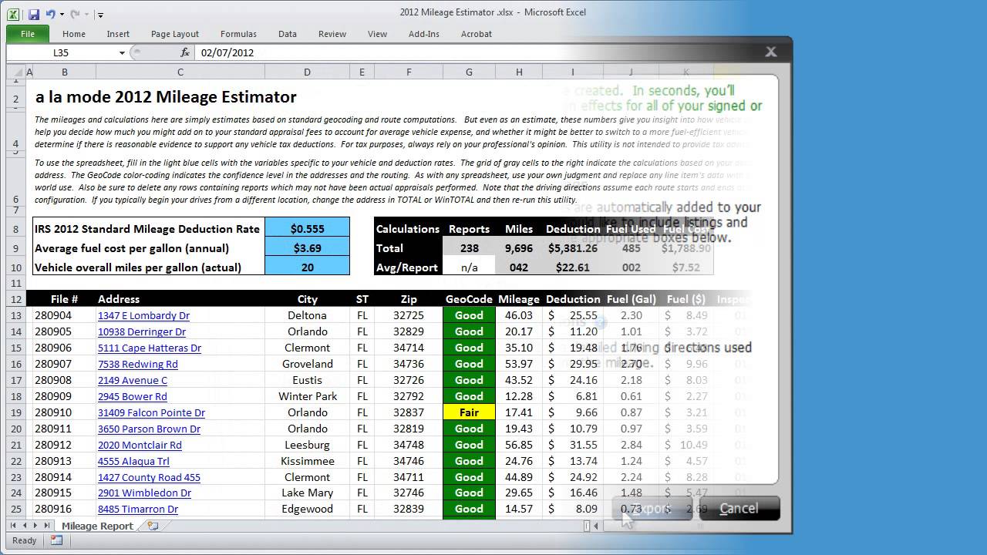The image size is (987, 555).
Task: Click the Export button in the dialog
Action: pyautogui.click(x=652, y=508)
